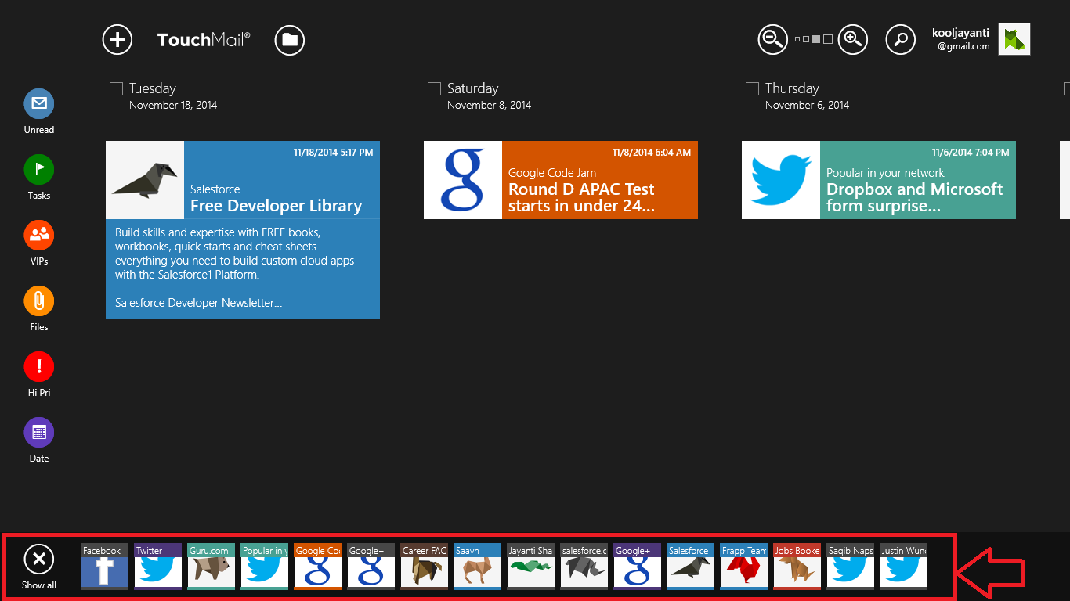The height and width of the screenshot is (601, 1070).
Task: Filter by Unread mail icon
Action: (x=39, y=103)
